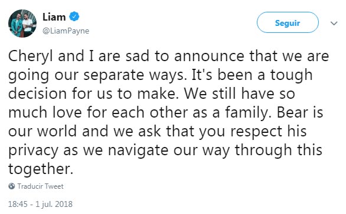Image resolution: width=346 pixels, height=214 pixels.
Task: Click the word 'family.' in the tweet
Action: [x=248, y=113]
